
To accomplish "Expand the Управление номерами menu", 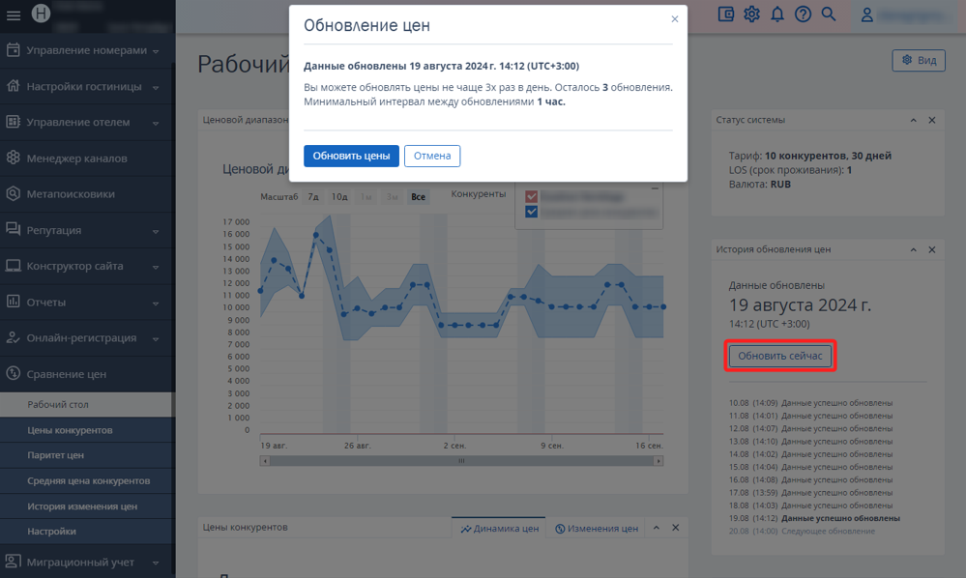I will click(x=156, y=51).
